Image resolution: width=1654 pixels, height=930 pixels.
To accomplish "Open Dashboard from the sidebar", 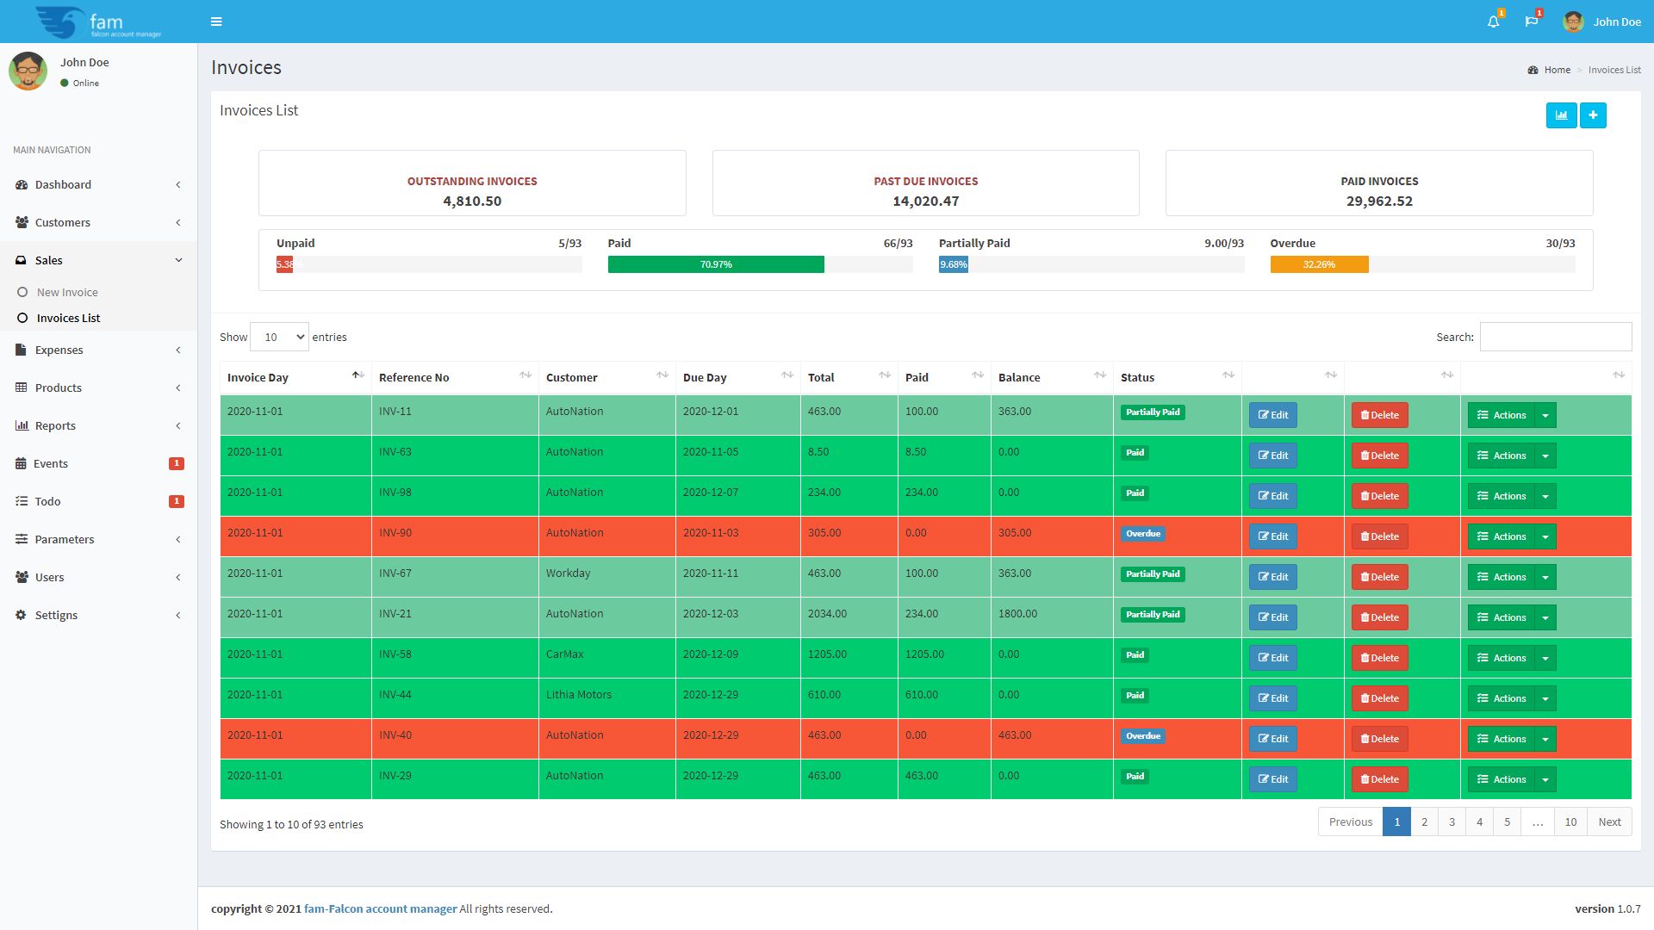I will 63,184.
